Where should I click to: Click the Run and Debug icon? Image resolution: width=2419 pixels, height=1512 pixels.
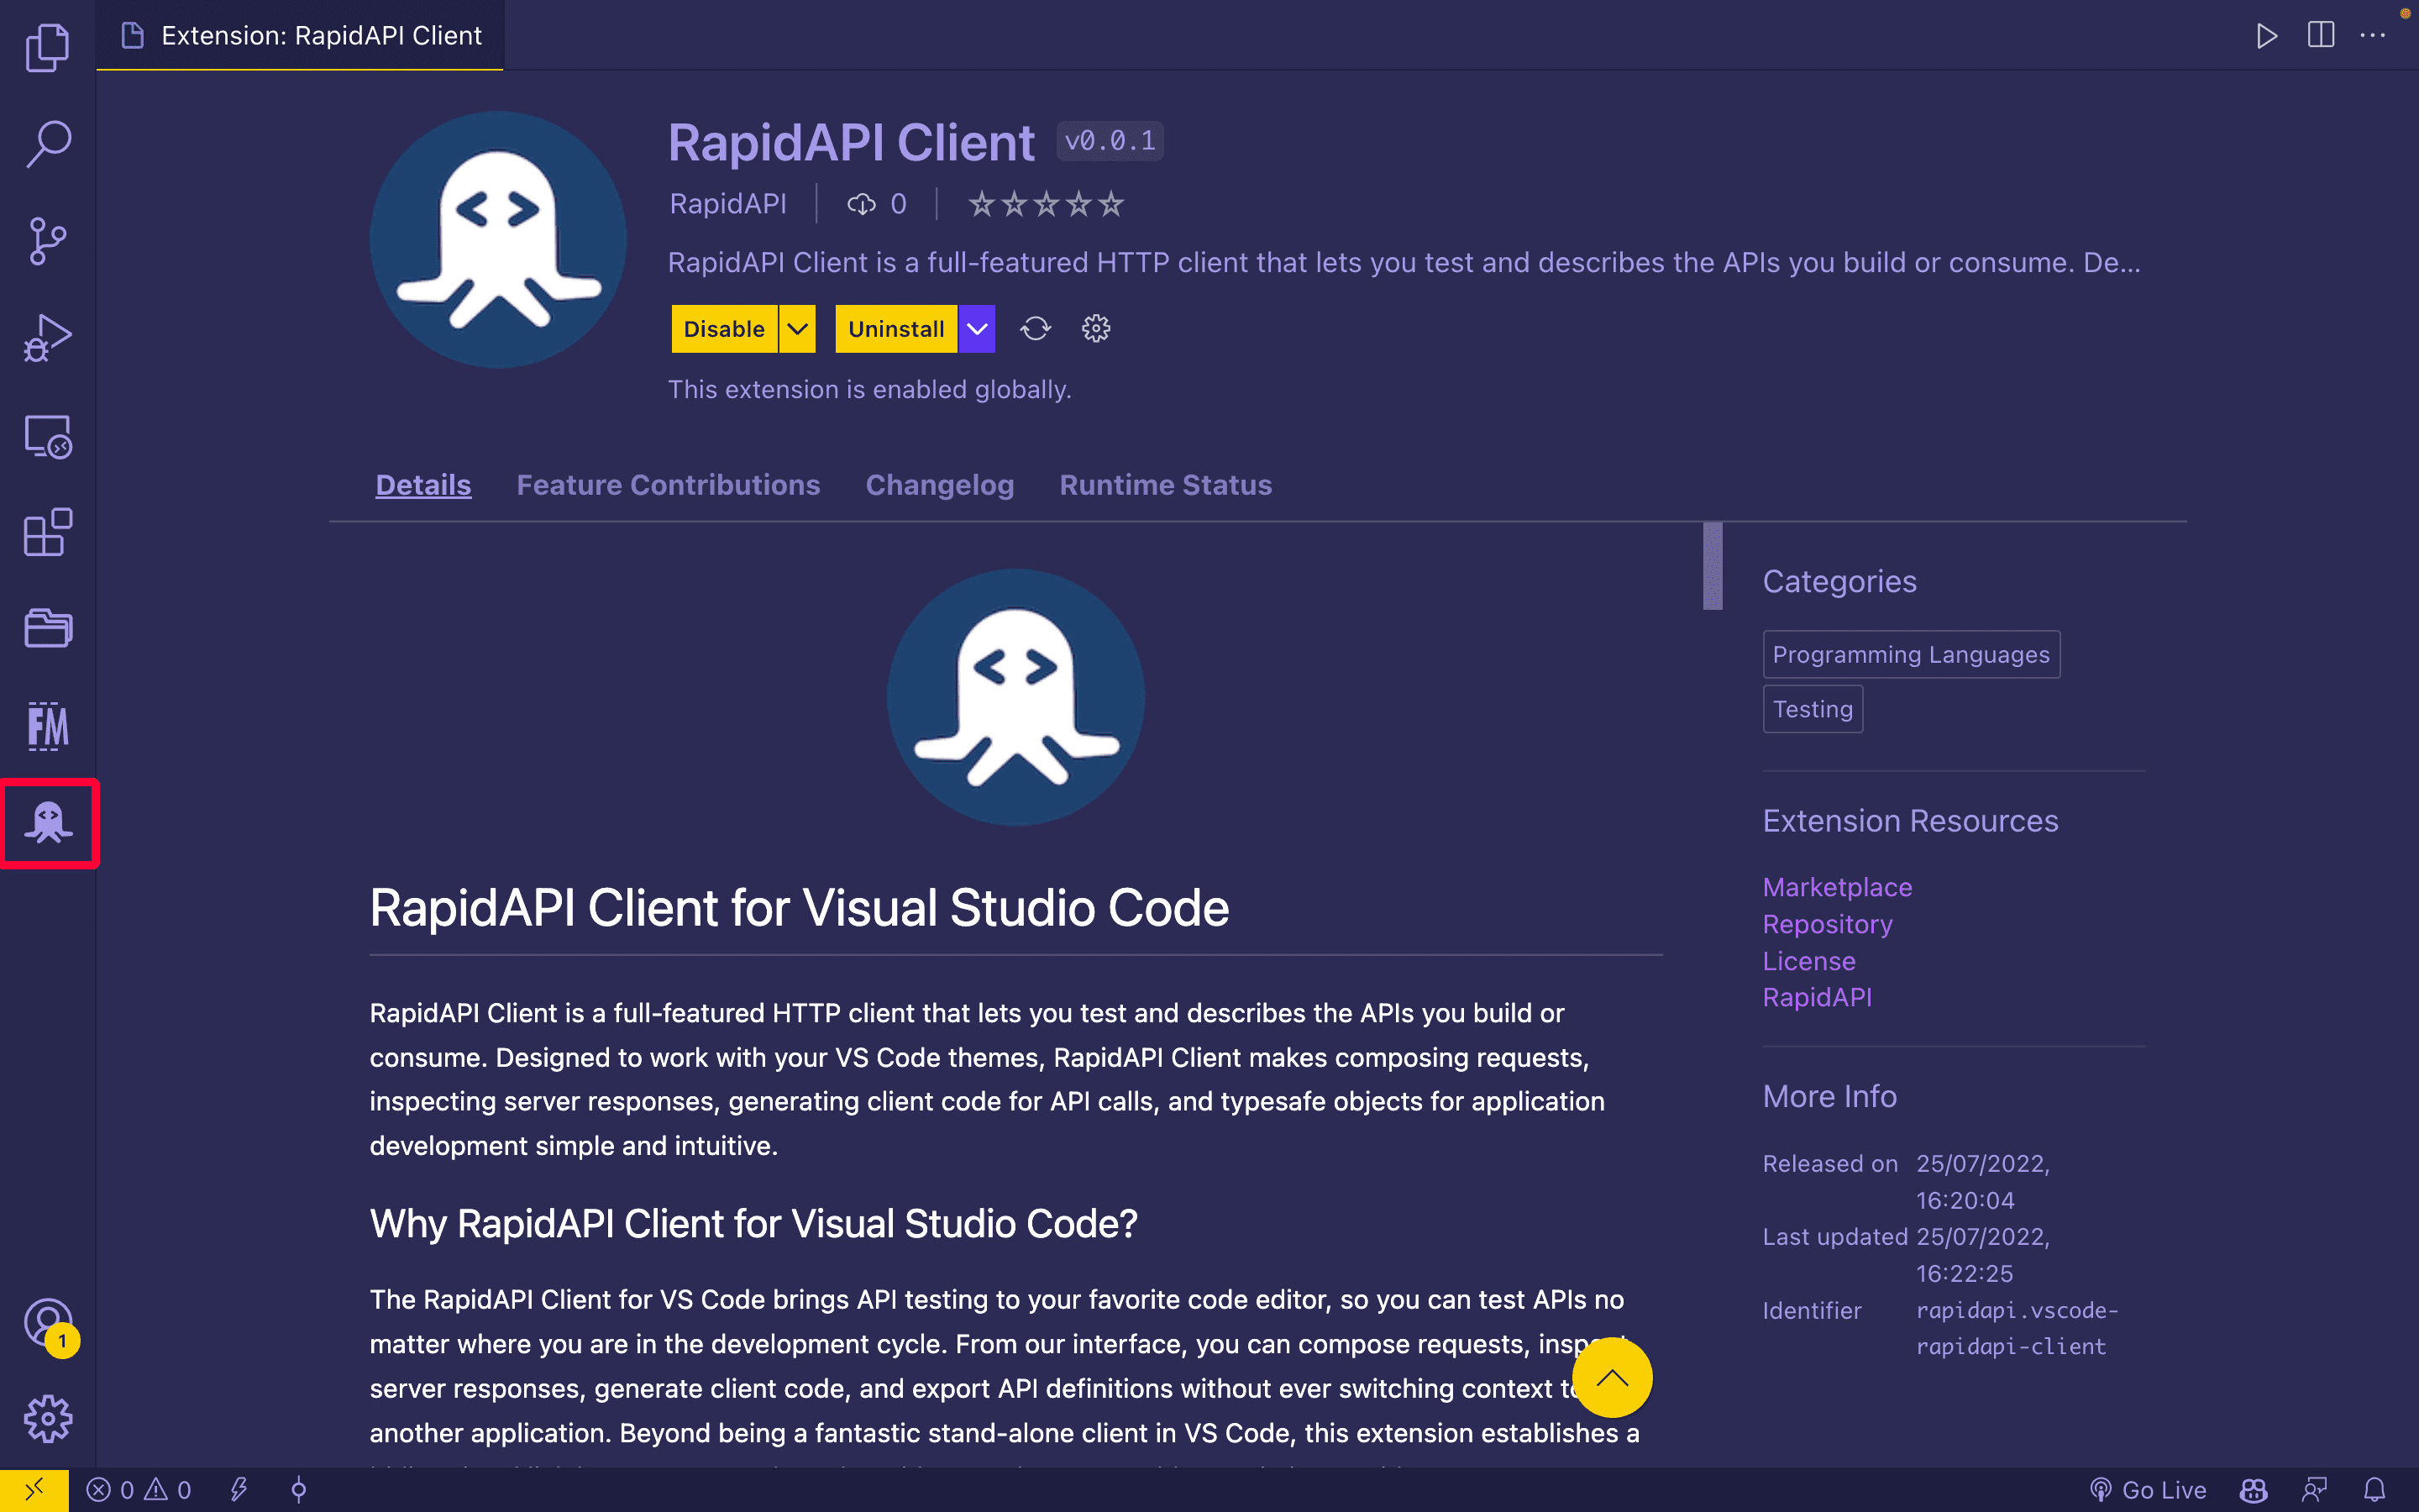tap(47, 336)
